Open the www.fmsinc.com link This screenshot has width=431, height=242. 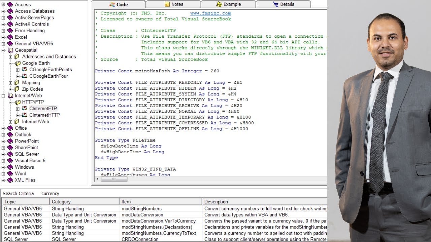tap(210, 13)
